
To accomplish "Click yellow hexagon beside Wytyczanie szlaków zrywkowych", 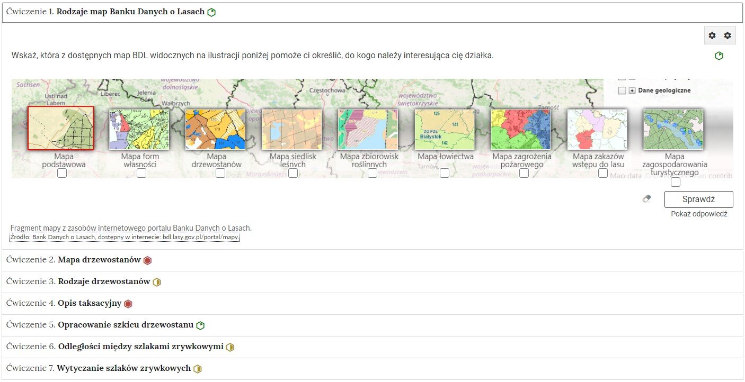I will click(x=197, y=368).
